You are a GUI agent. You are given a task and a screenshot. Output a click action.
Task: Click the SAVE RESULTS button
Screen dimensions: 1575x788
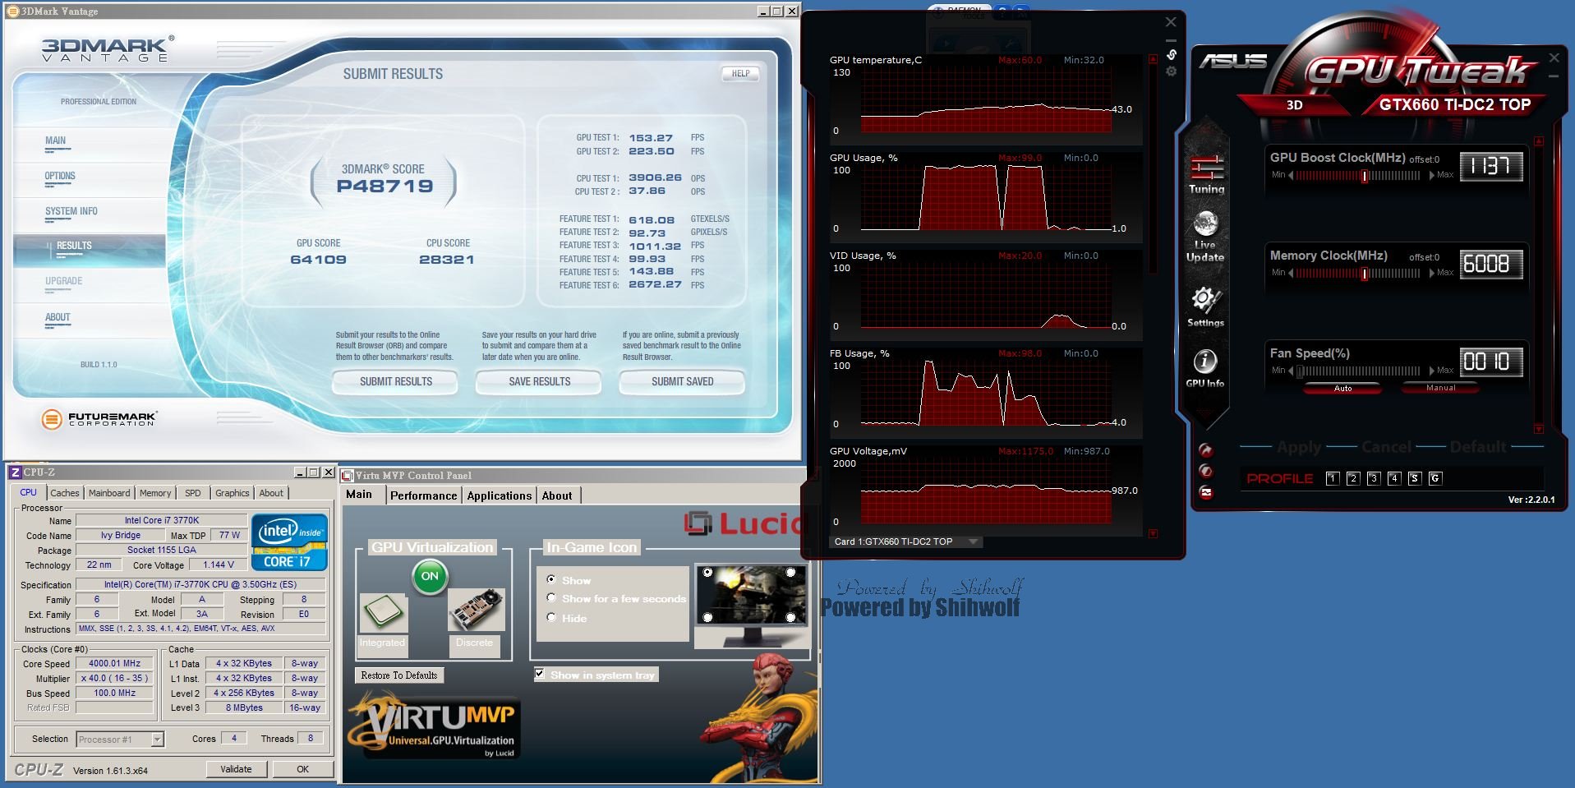click(539, 381)
